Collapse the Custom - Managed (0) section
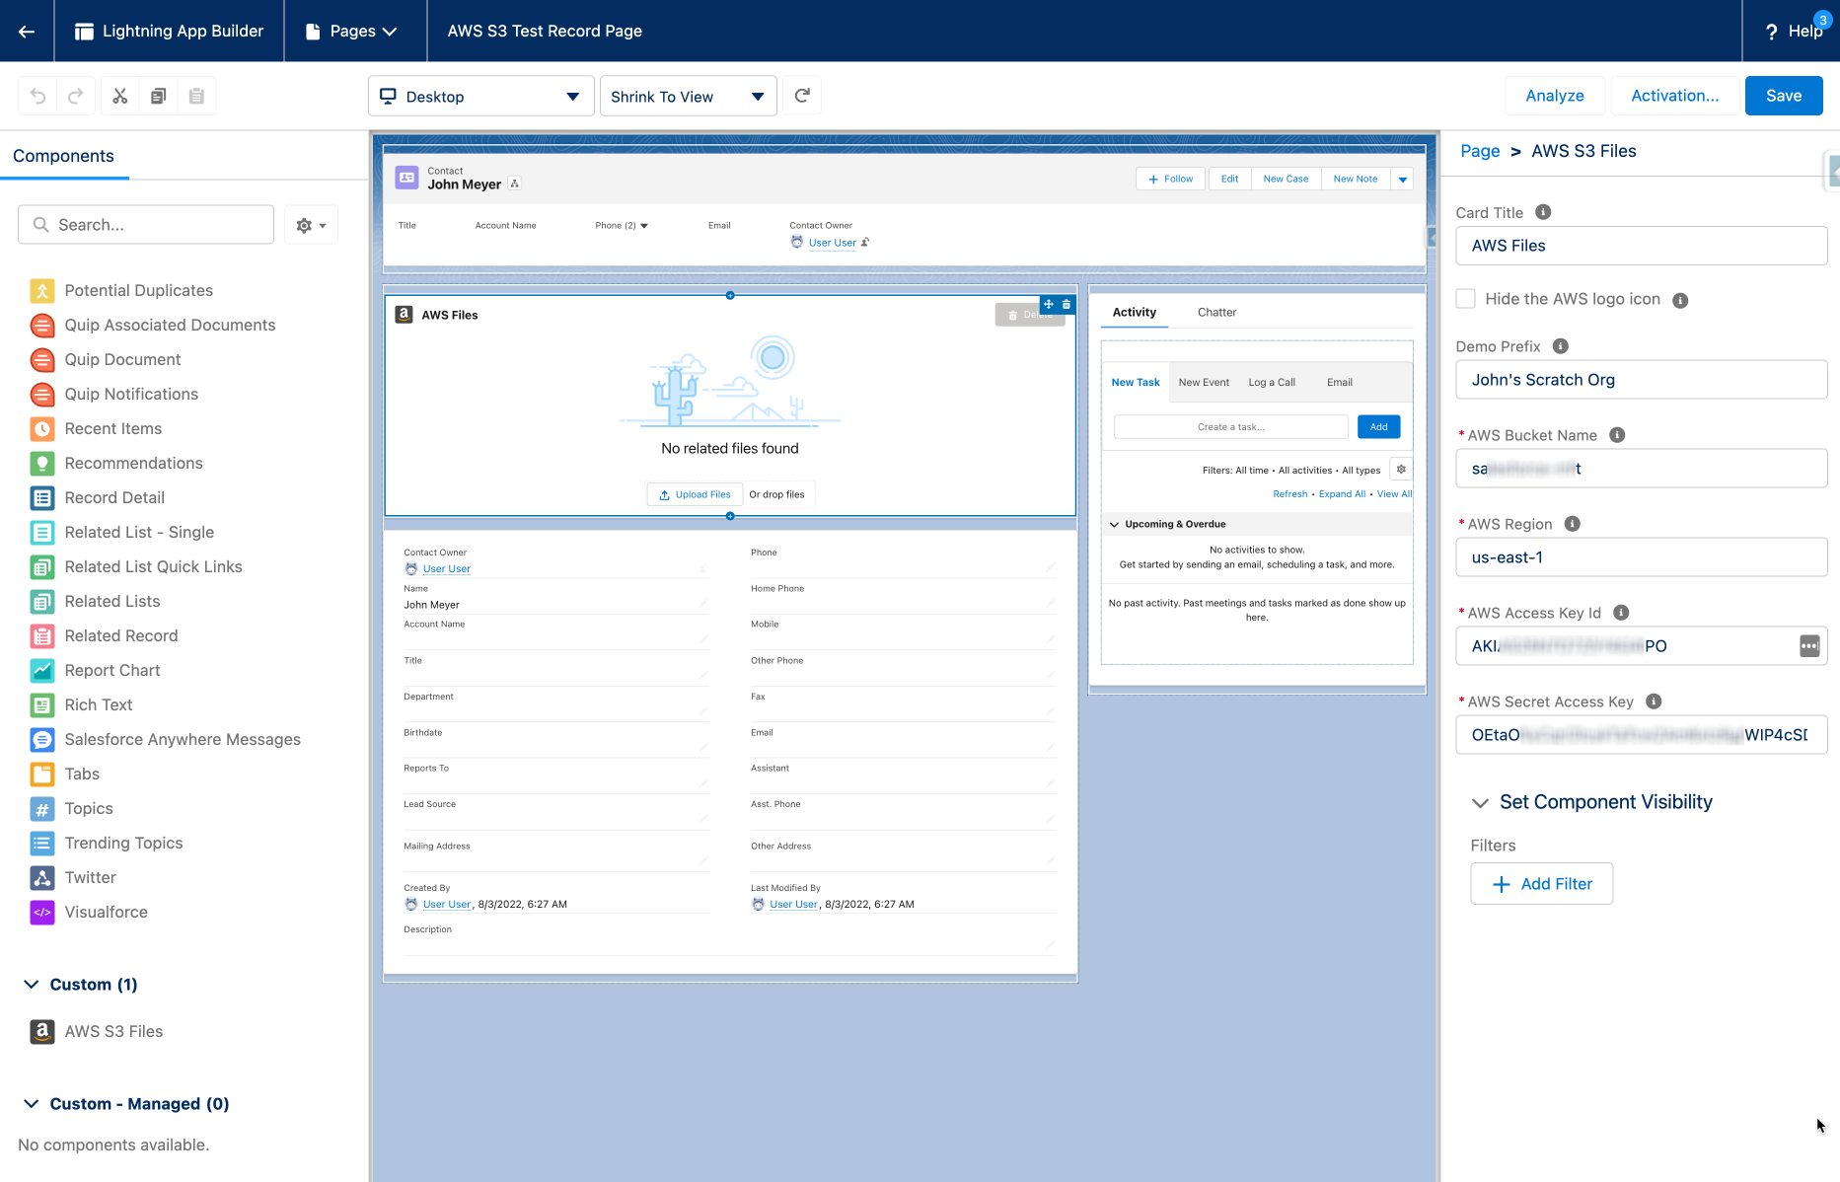 tap(32, 1104)
